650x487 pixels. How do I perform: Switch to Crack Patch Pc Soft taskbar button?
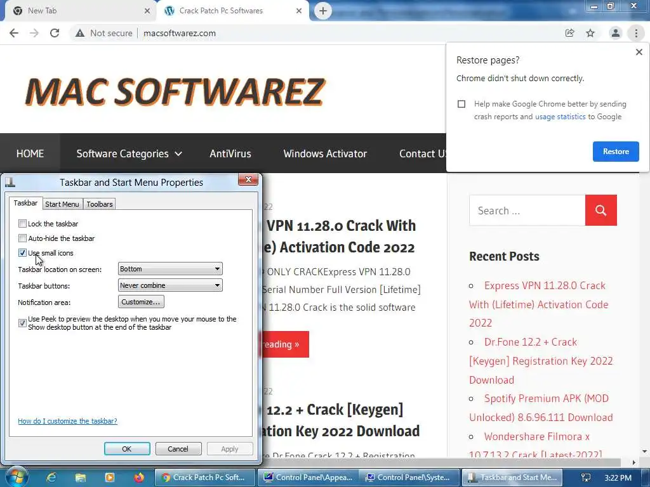point(205,477)
